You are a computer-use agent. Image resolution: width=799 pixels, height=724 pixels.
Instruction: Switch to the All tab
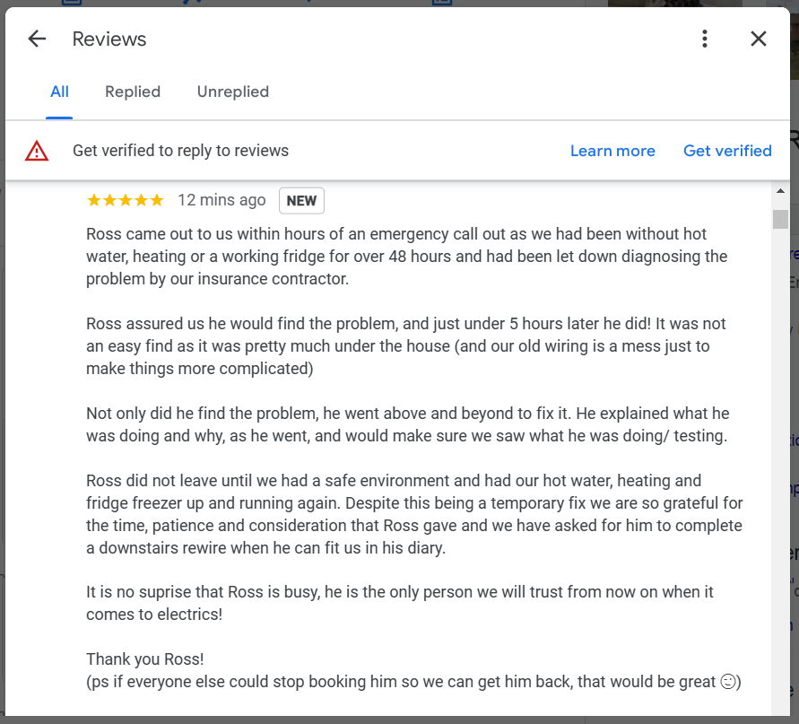[59, 92]
